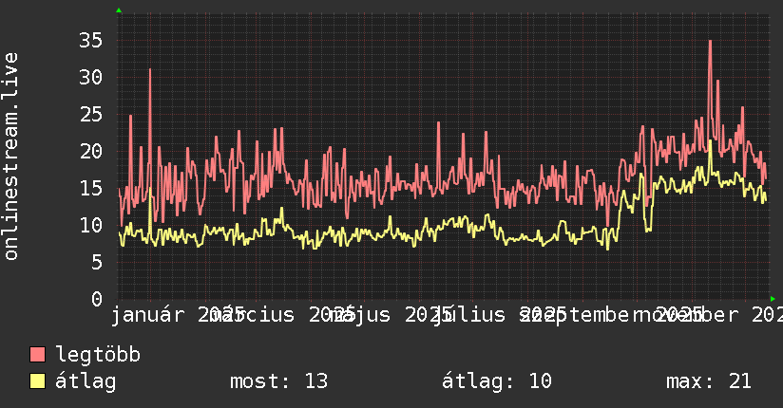The image size is (783, 408).
Task: Click the 5 y-axis label
Action: (97, 262)
